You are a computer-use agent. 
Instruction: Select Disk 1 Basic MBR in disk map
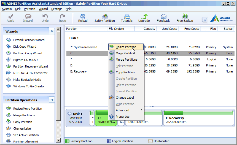[x=77, y=118]
